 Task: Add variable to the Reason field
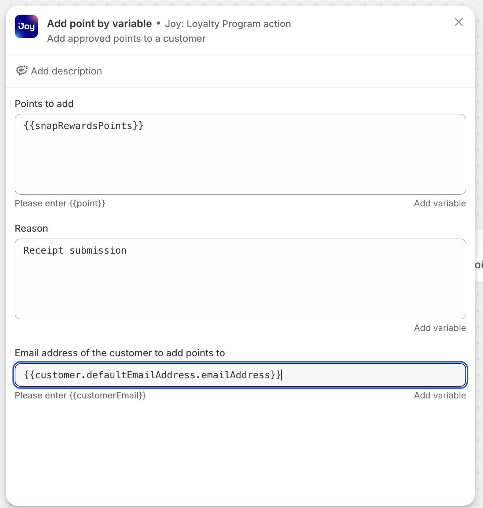(440, 328)
